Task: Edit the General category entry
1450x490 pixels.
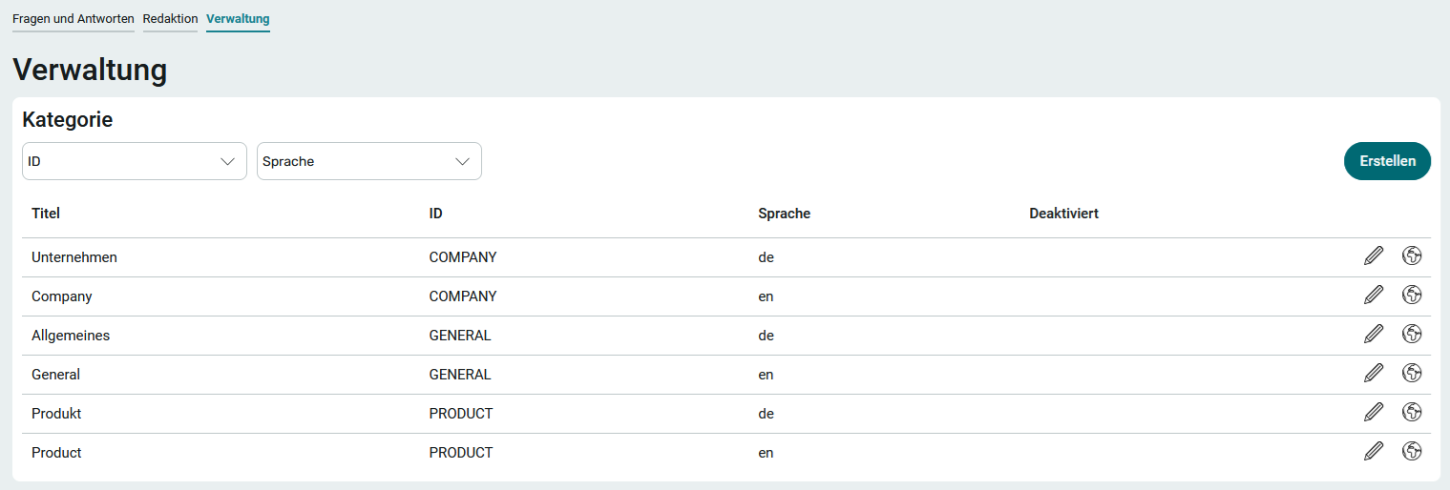Action: [x=1374, y=374]
